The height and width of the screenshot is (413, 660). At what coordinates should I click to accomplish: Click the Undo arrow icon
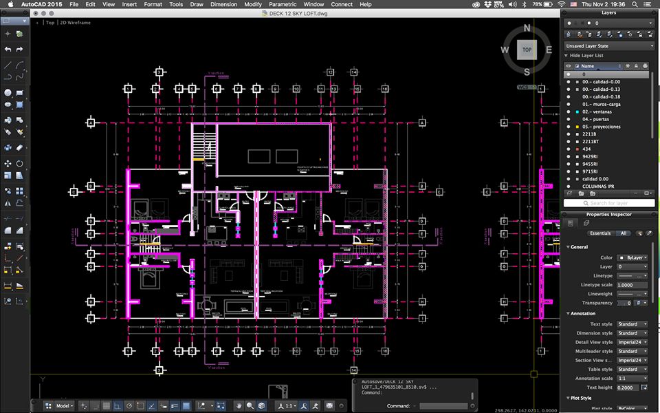(x=8, y=50)
